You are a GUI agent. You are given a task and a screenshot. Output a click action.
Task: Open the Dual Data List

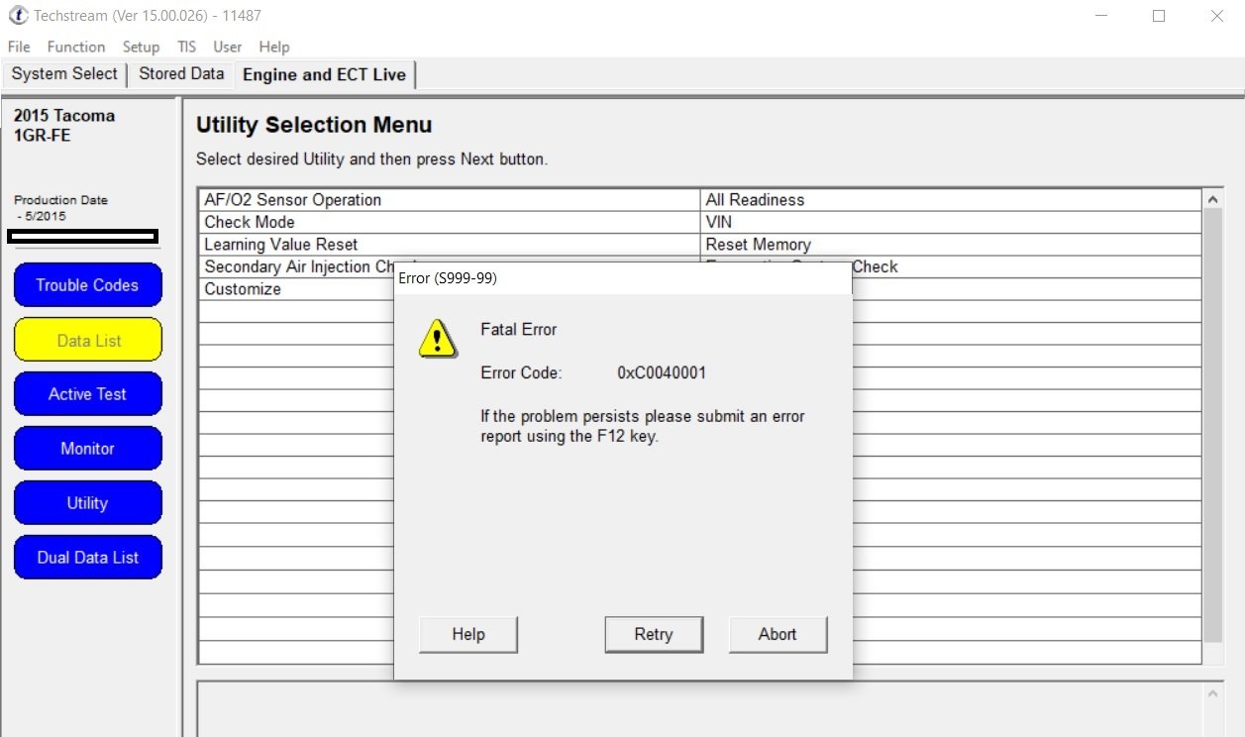87,558
